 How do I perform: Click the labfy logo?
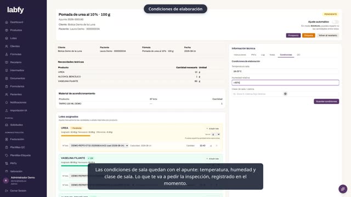pos(15,10)
